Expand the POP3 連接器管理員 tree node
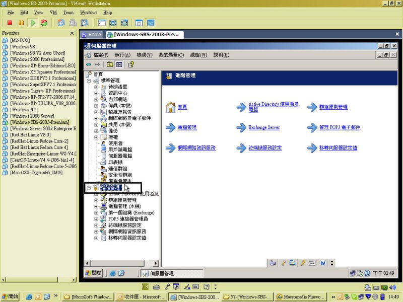Viewport: 403px width, 302px height. click(96, 219)
